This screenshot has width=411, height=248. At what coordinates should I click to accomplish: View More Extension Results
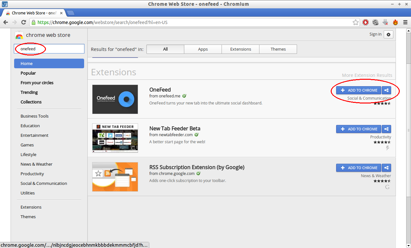click(x=367, y=75)
